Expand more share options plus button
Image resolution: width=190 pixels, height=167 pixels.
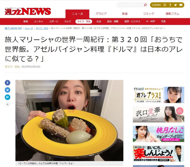pyautogui.click(x=7, y=104)
